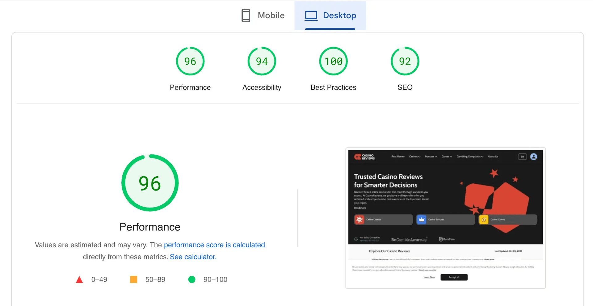Jump to SEO score gauge 92

[405, 61]
